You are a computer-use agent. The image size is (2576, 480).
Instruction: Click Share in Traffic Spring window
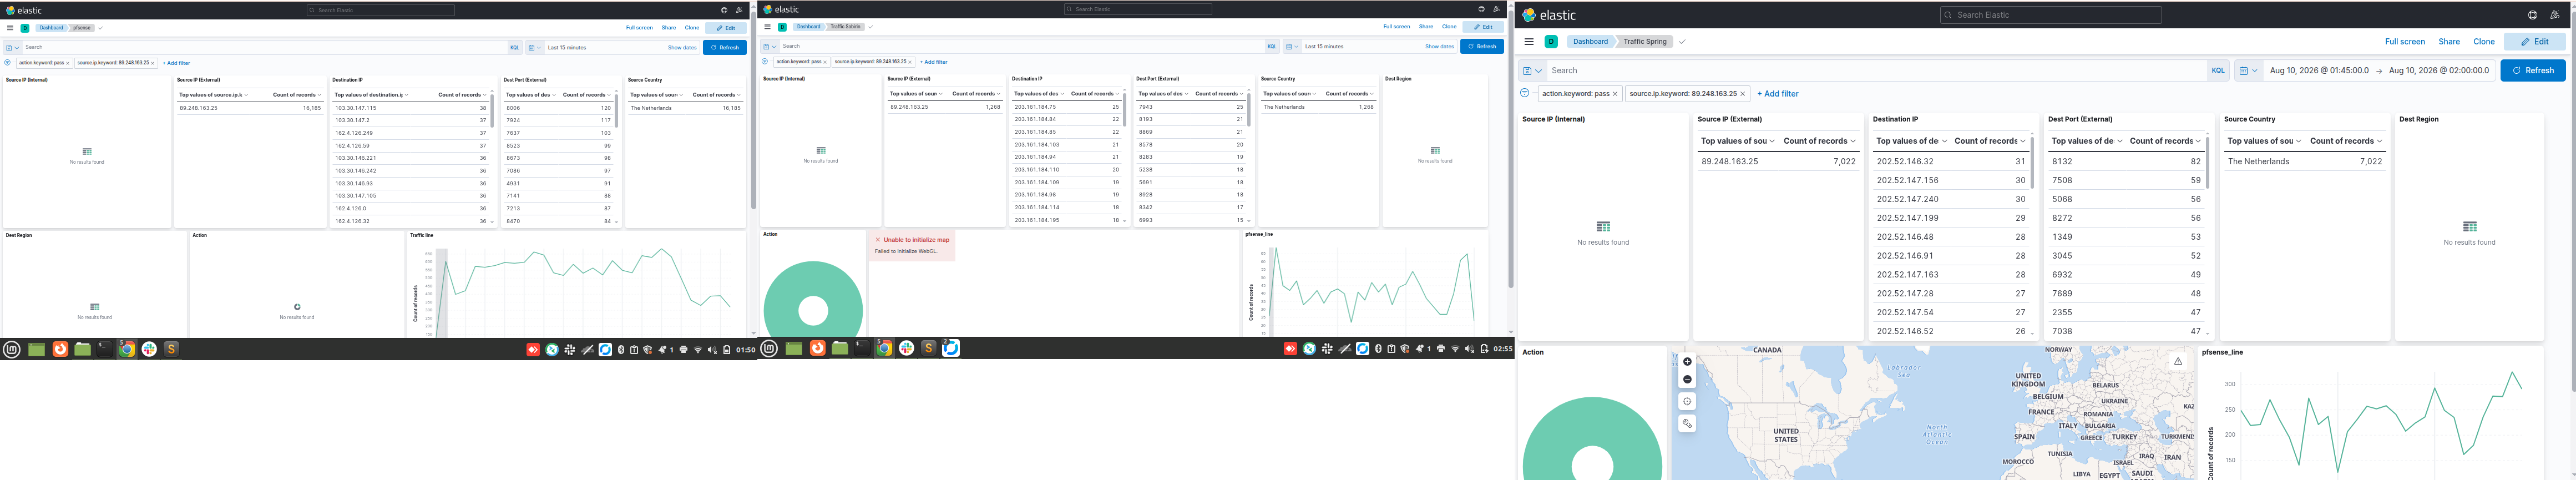(x=2449, y=42)
